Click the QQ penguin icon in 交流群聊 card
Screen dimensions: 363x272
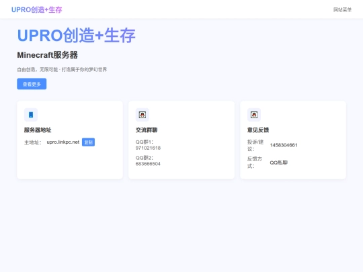(143, 115)
